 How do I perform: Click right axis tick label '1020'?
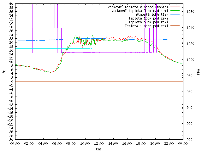tap(190, 44)
